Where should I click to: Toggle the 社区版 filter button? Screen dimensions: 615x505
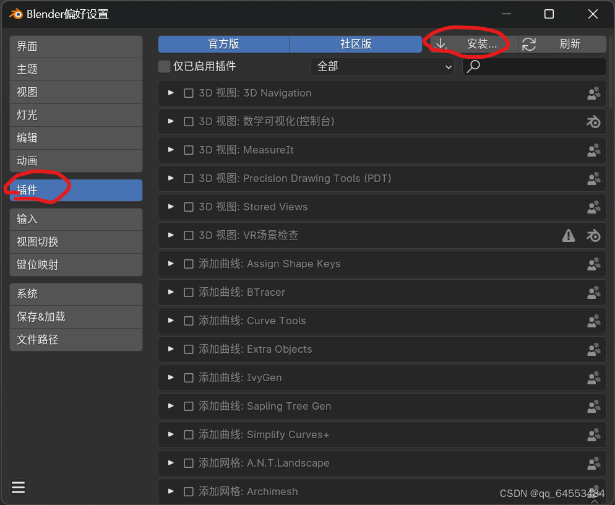pos(356,44)
